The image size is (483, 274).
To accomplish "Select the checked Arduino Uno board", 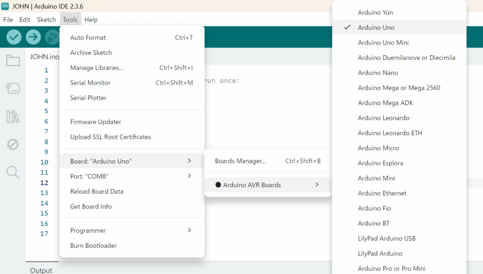I will click(x=399, y=27).
